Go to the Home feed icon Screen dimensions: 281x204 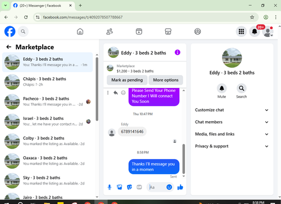tap(80, 31)
